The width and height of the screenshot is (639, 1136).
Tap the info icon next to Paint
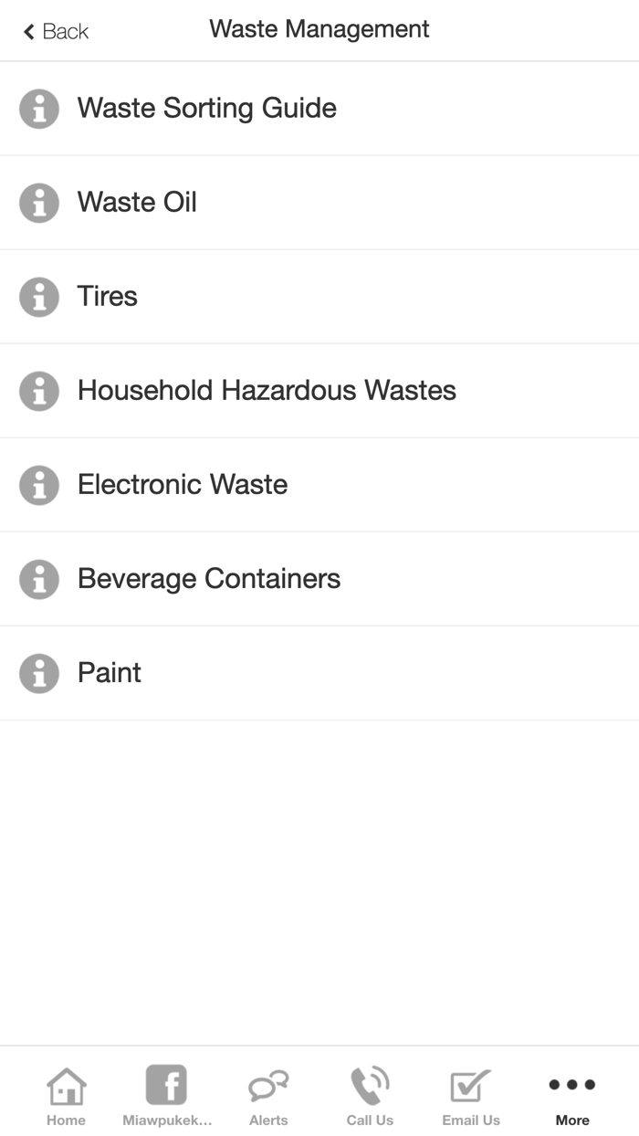38,673
